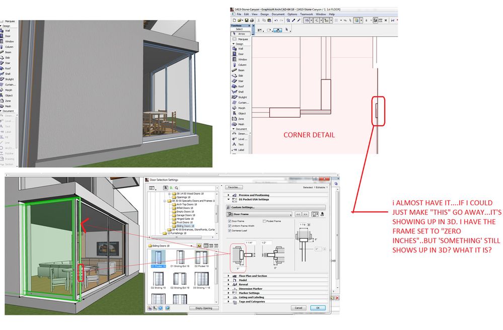
Task: Select Mesh tool in floor plan Toolbox
Action: 238,124
